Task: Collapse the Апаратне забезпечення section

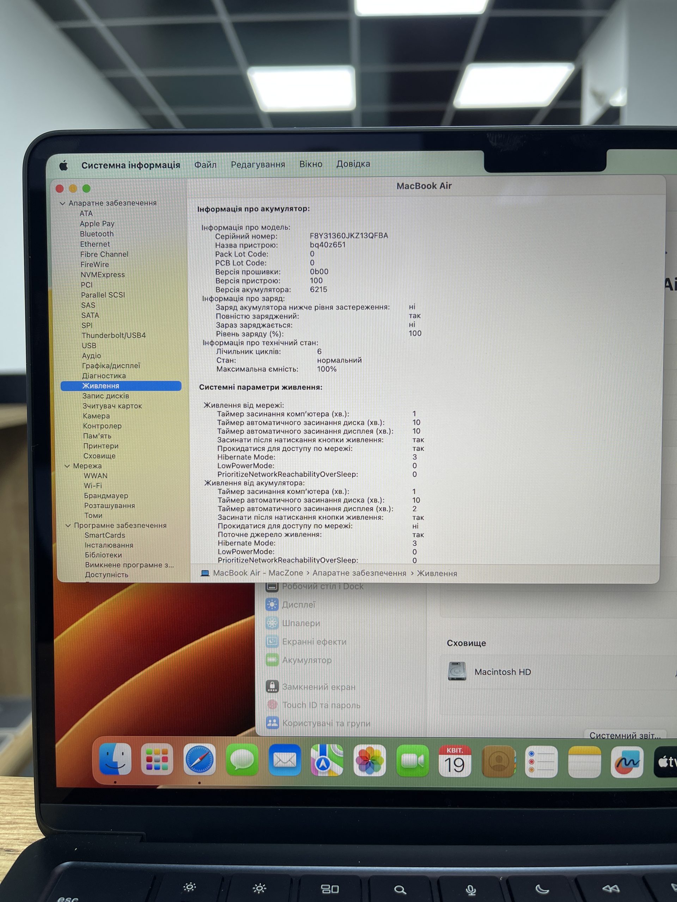Action: coord(62,203)
